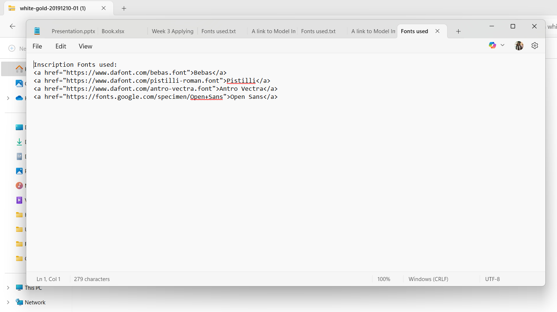557x312 pixels.
Task: Expand the This PC tree node
Action: pos(8,288)
